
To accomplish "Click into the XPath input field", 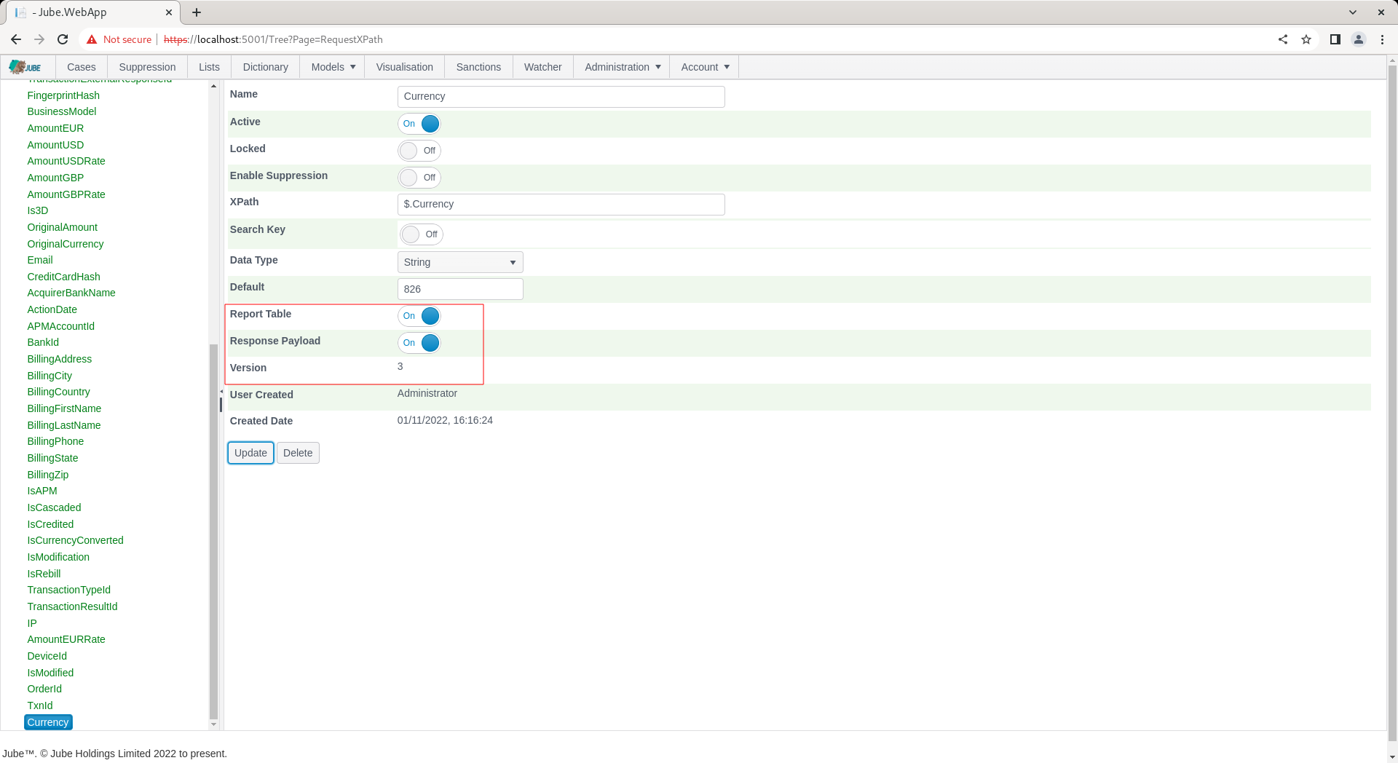I will [561, 205].
